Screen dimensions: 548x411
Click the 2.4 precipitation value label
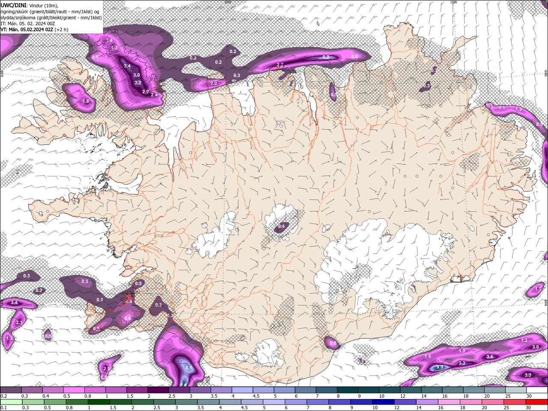pyautogui.click(x=154, y=95)
